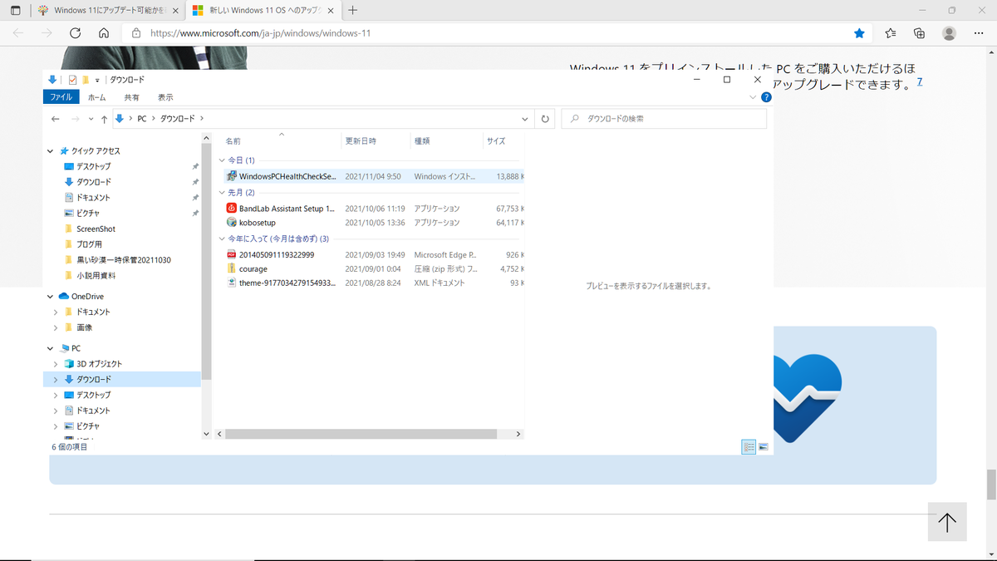Click the Edge refresh page icon
Image resolution: width=997 pixels, height=561 pixels.
tap(75, 33)
